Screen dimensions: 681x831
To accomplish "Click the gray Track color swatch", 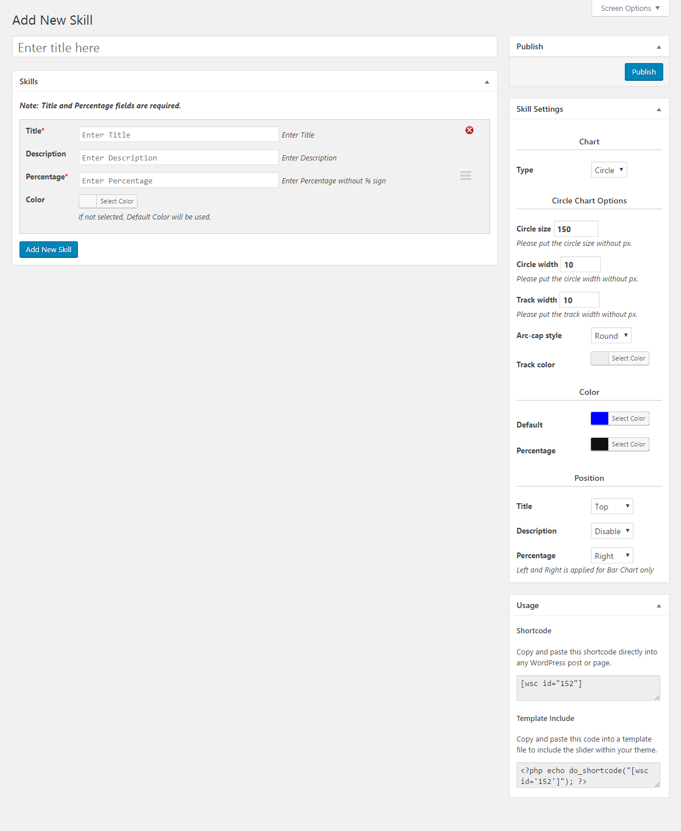I will pos(600,358).
